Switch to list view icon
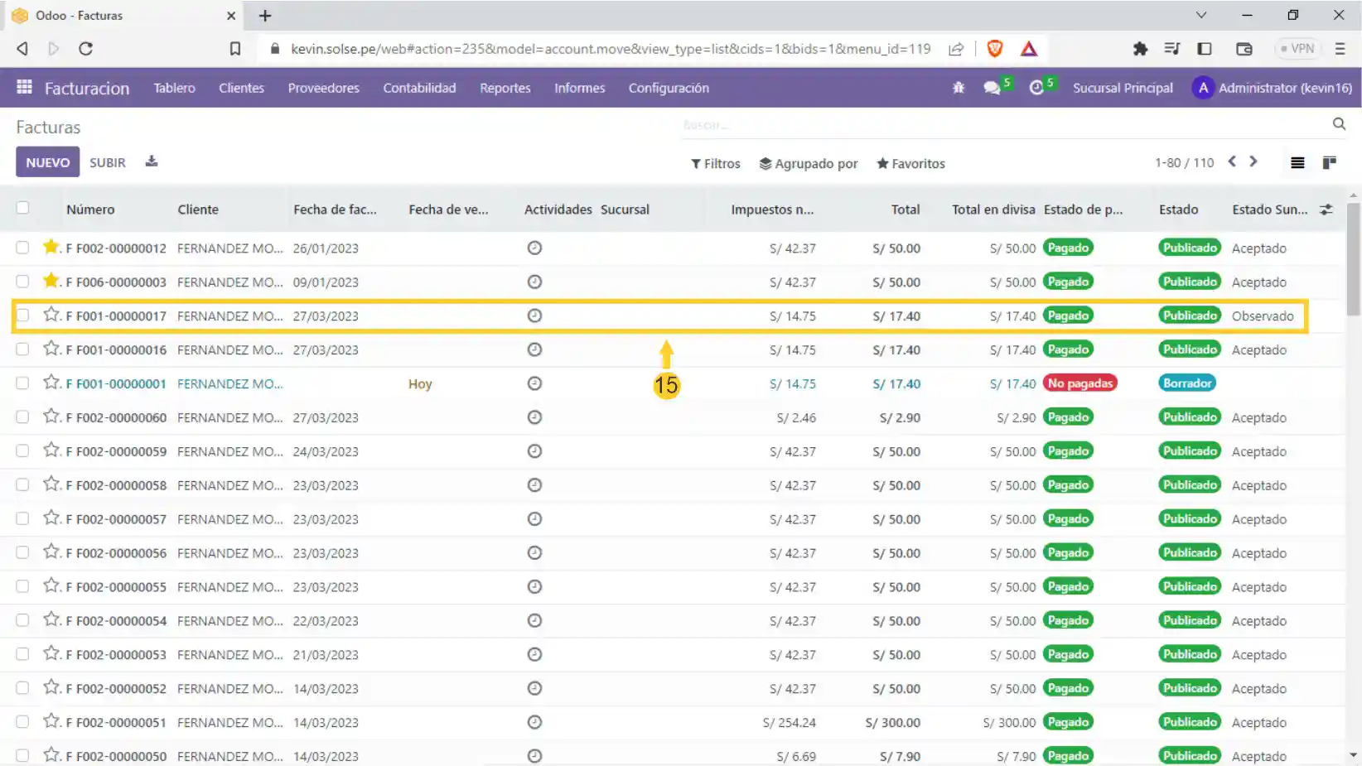Screen dimensions: 1362x766 (x=1297, y=163)
